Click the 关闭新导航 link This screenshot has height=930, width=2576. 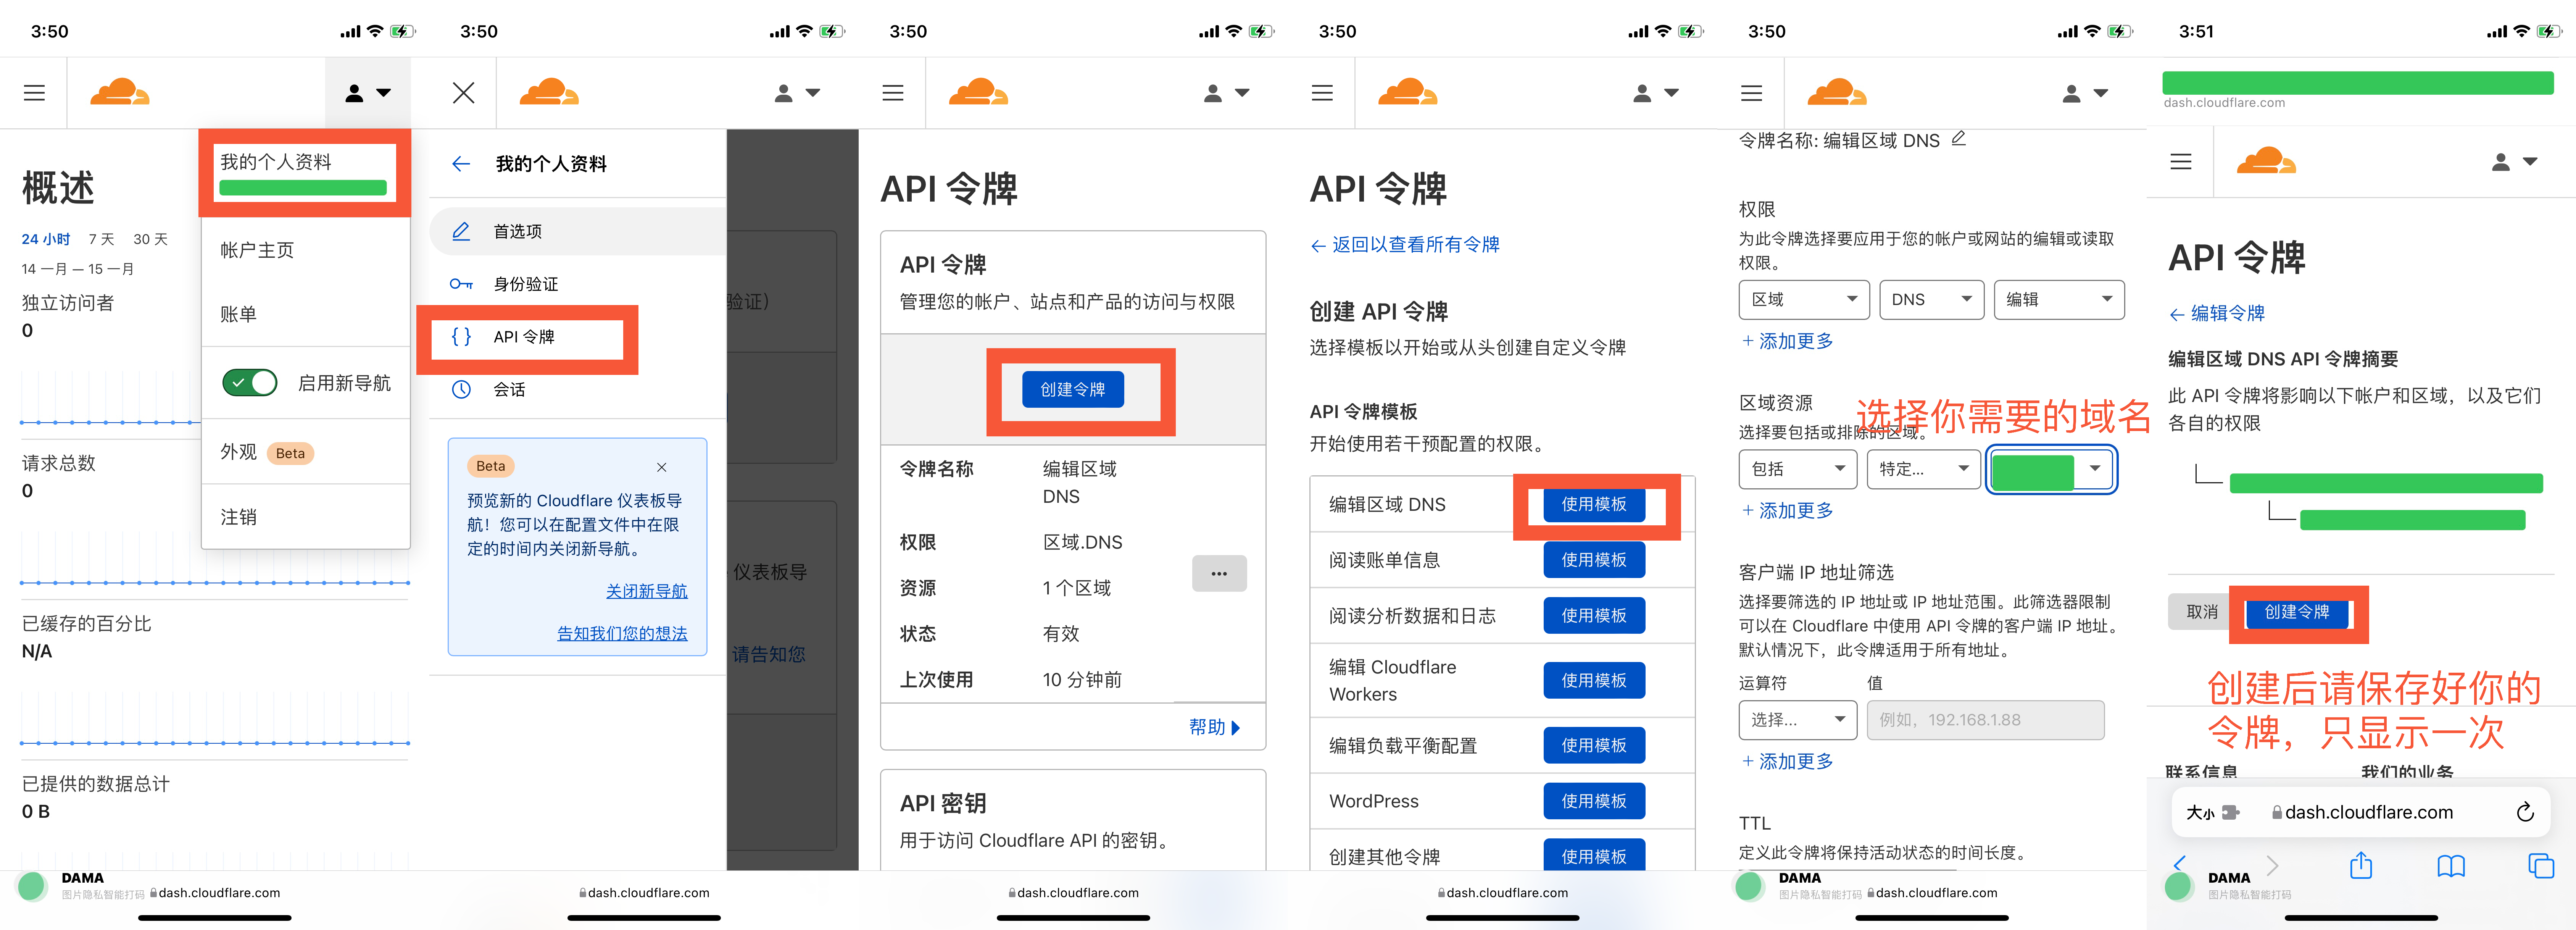click(646, 591)
